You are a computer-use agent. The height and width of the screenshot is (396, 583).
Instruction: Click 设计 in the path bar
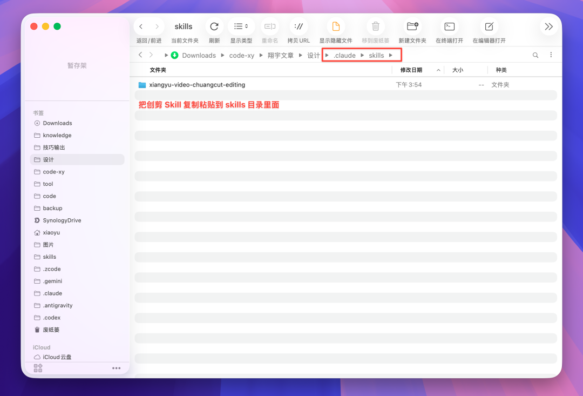tap(314, 56)
